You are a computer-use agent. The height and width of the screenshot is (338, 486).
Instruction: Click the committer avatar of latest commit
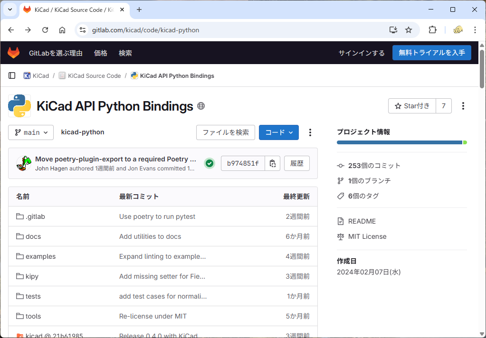coord(24,163)
